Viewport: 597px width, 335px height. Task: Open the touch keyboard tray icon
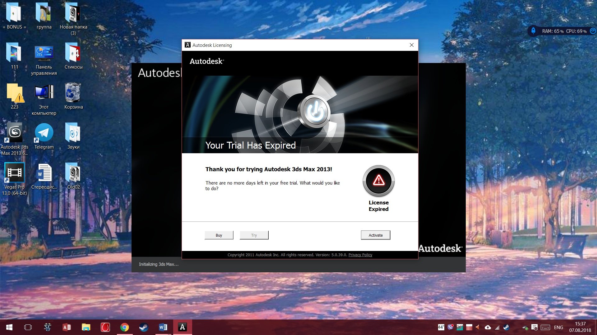pos(545,327)
